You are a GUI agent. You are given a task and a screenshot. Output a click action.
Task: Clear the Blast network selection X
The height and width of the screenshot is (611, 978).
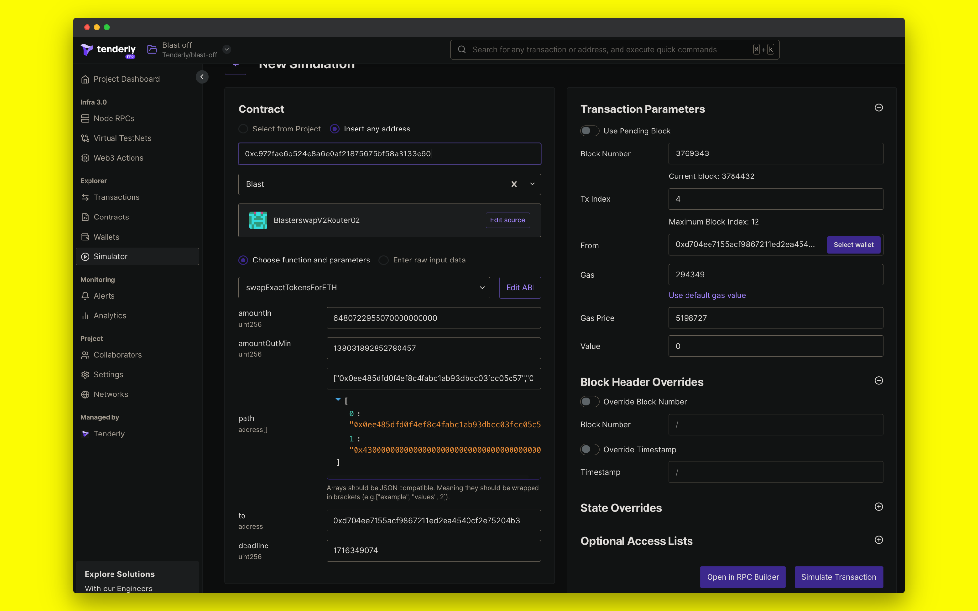[514, 184]
